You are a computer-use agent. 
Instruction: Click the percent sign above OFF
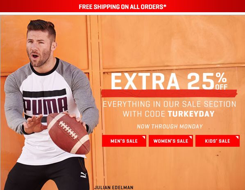tap(221, 78)
